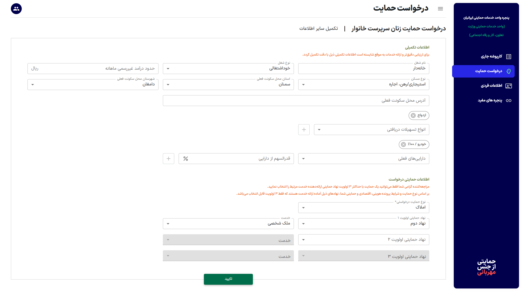
Task: Click the کارپوشه جاری list icon in the sidebar
Action: (509, 57)
